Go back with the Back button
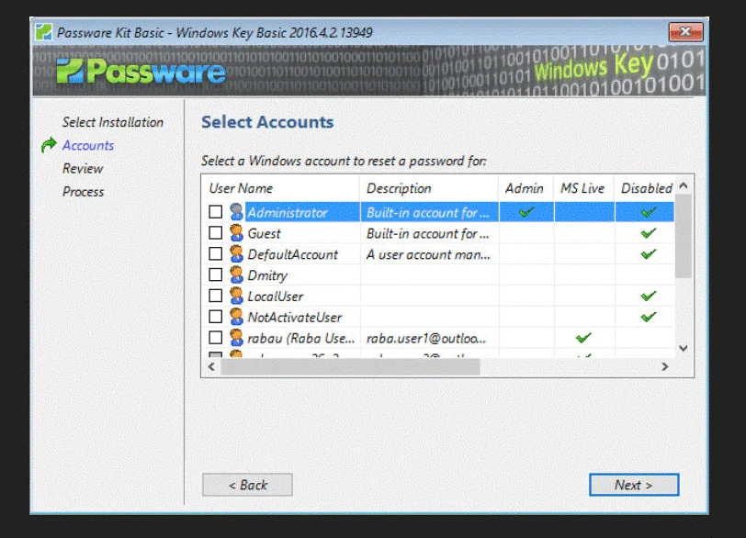Screen dimensions: 746x538 click(x=247, y=485)
